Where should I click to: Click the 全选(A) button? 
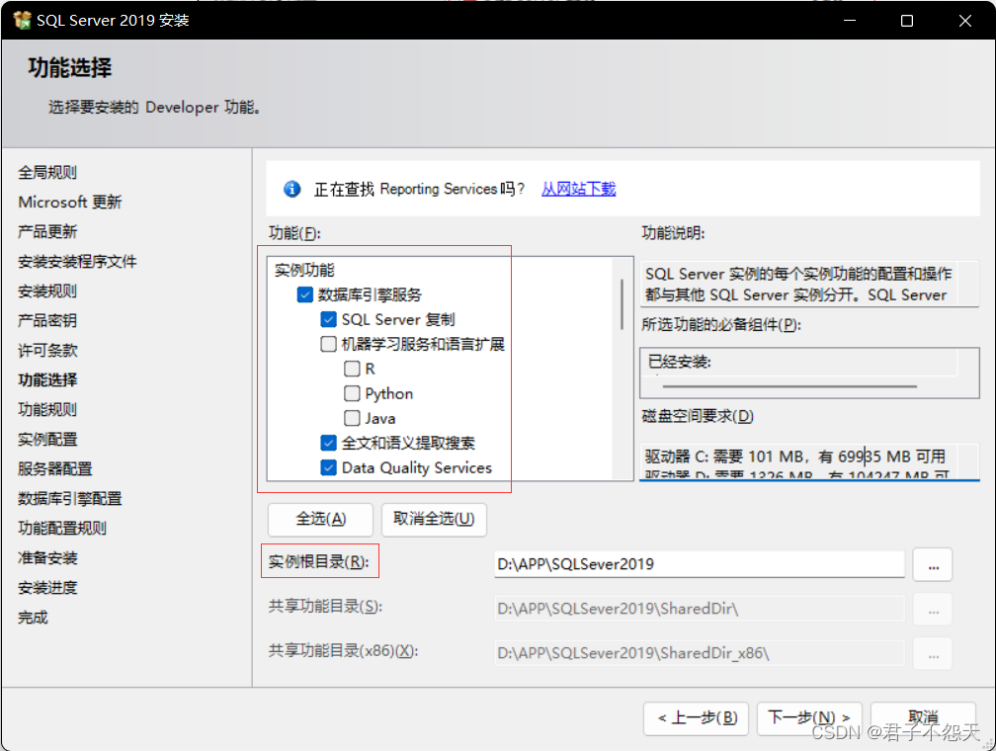[x=321, y=519]
